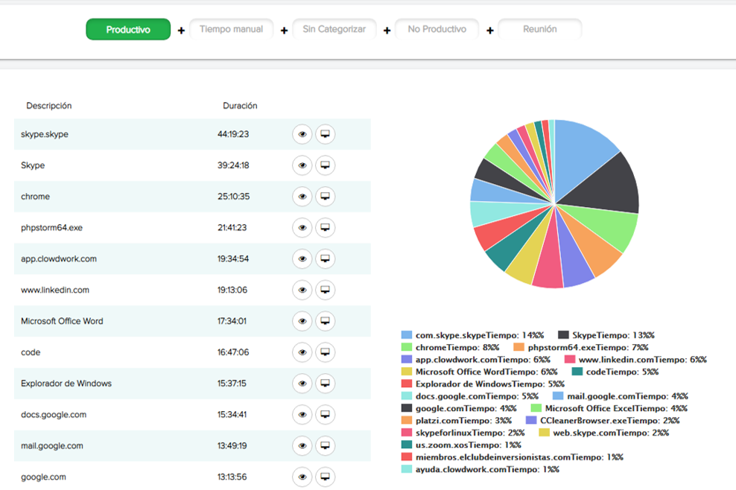The height and width of the screenshot is (490, 736).
Task: Click the www.linkedin.com description text
Action: (55, 290)
